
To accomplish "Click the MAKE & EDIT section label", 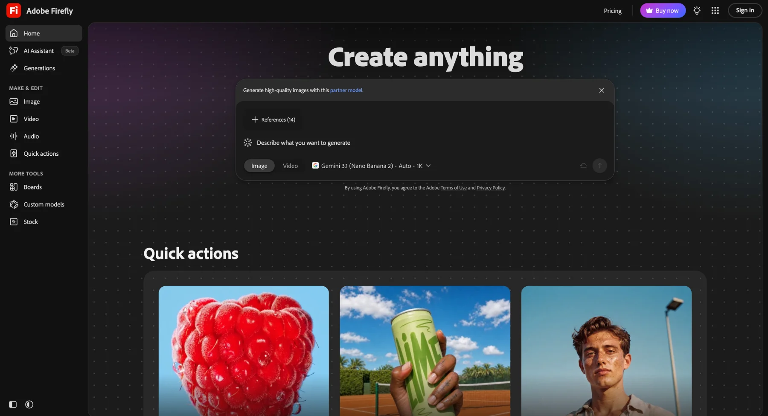I will (x=26, y=88).
